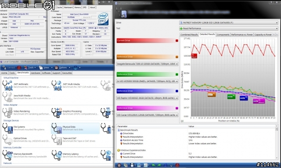The image size is (281, 168).
Task: Open the Java Multi-Media benchmark icon
Action: coord(7,97)
